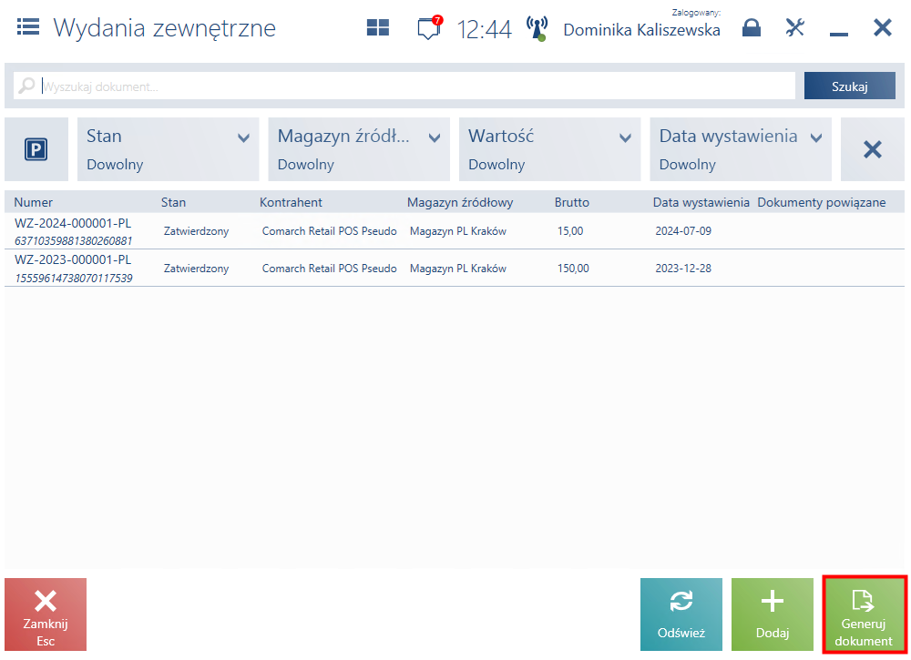Click the Szukaj button
This screenshot has width=911, height=660.
pos(849,86)
